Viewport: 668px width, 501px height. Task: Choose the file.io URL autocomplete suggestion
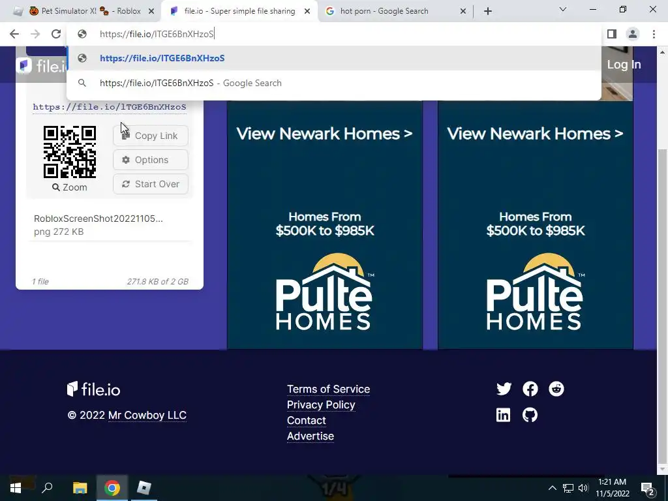click(x=334, y=58)
